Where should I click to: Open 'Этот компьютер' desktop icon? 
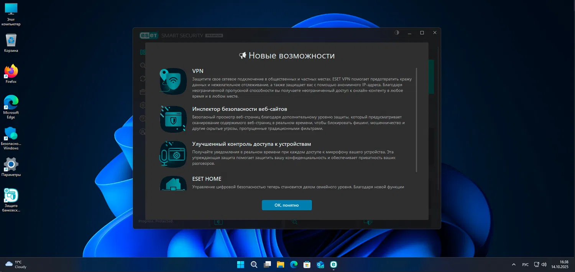[x=11, y=14]
